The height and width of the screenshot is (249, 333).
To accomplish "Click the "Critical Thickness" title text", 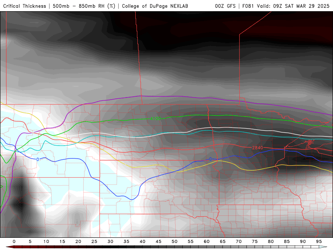I will 25,6.
